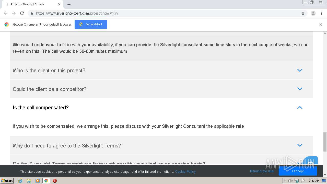The height and width of the screenshot is (184, 327).
Task: Reload the current page
Action: [22, 13]
